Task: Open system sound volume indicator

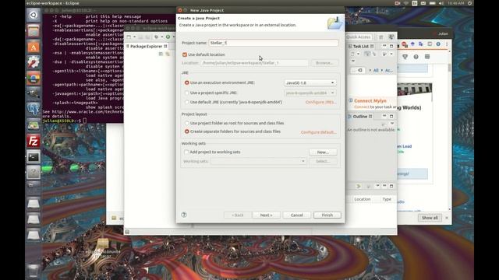Action: (441, 3)
